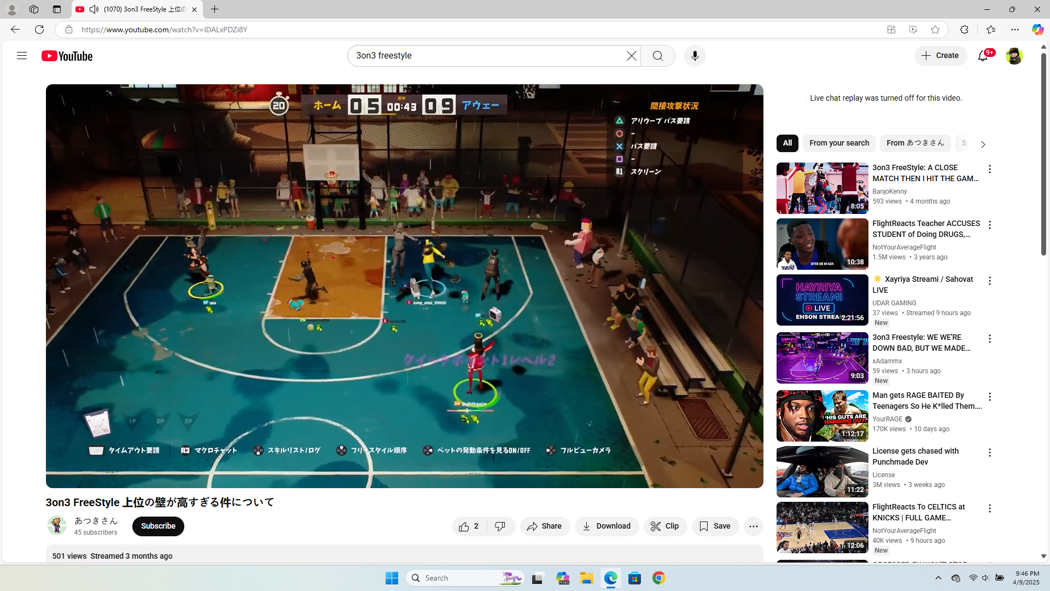The image size is (1050, 591).
Task: Open the Edge workspaces icon
Action: [34, 9]
